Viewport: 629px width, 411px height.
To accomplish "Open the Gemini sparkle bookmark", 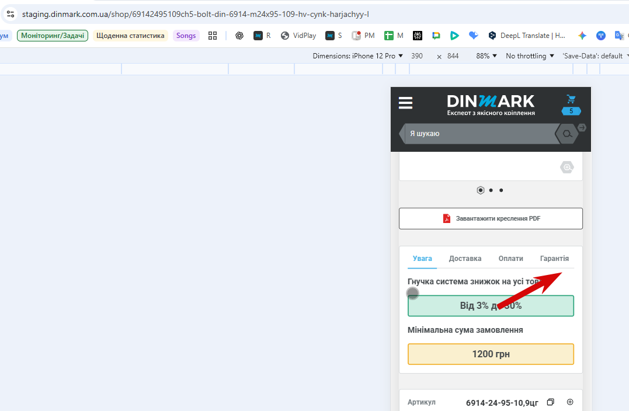I will (x=582, y=36).
